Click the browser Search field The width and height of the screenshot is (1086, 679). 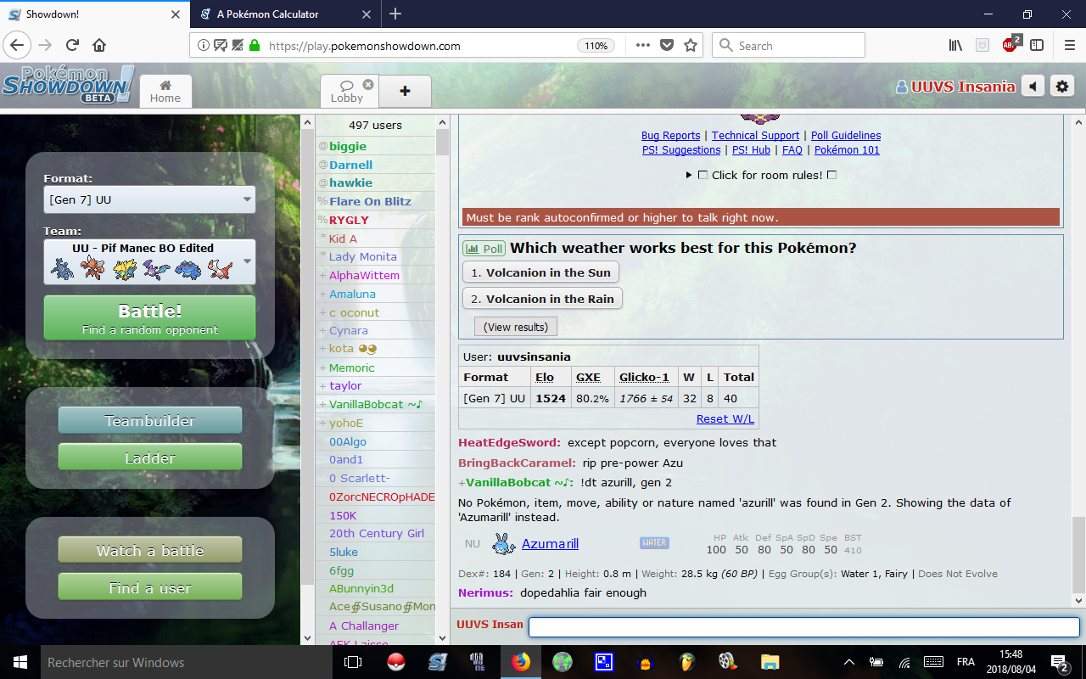click(789, 46)
